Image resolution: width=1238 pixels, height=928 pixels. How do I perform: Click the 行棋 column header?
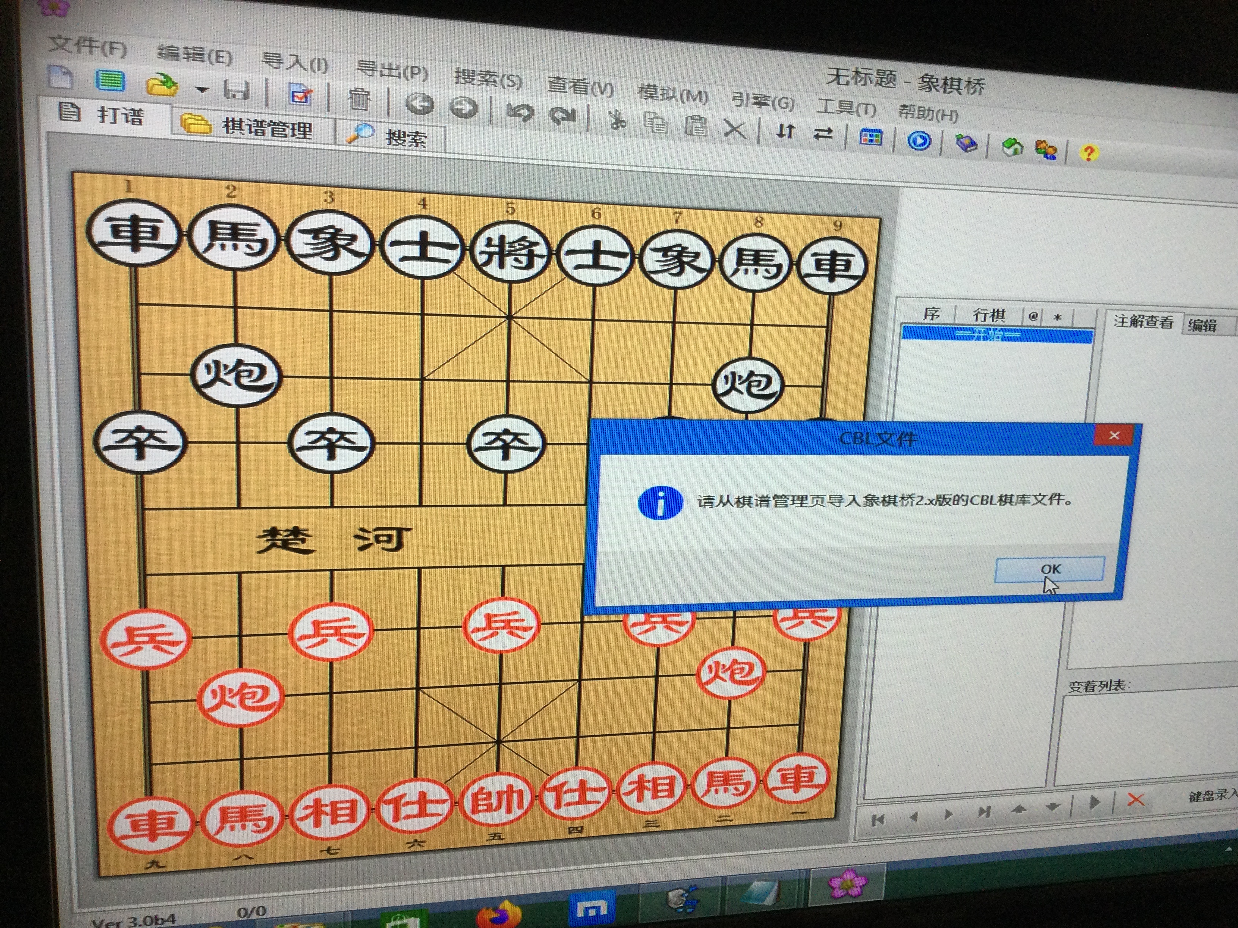click(989, 315)
